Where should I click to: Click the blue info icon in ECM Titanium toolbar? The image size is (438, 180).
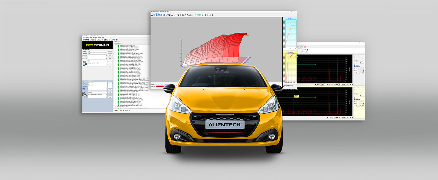click(x=116, y=40)
